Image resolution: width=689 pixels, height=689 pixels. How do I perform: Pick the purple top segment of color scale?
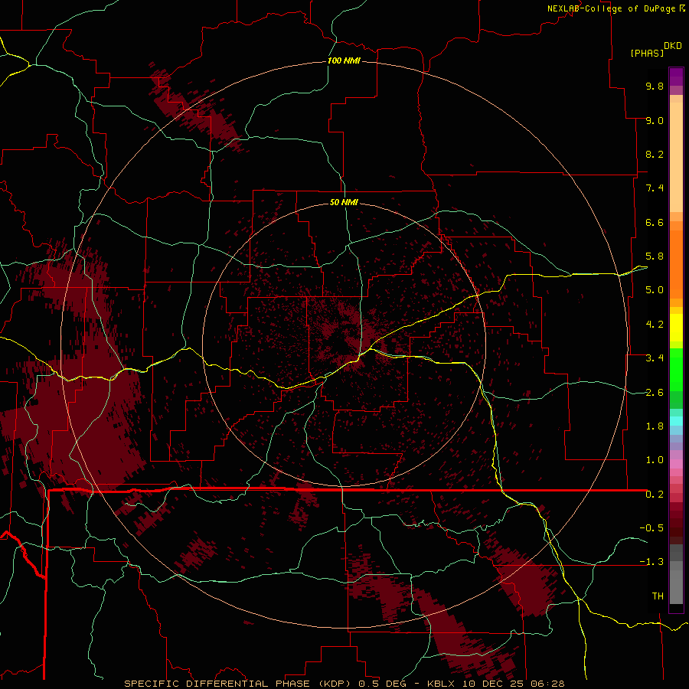pos(676,77)
